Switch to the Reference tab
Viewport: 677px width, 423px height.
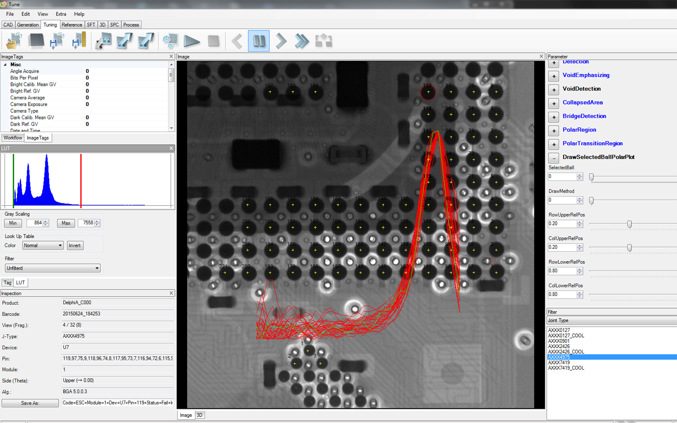[72, 25]
